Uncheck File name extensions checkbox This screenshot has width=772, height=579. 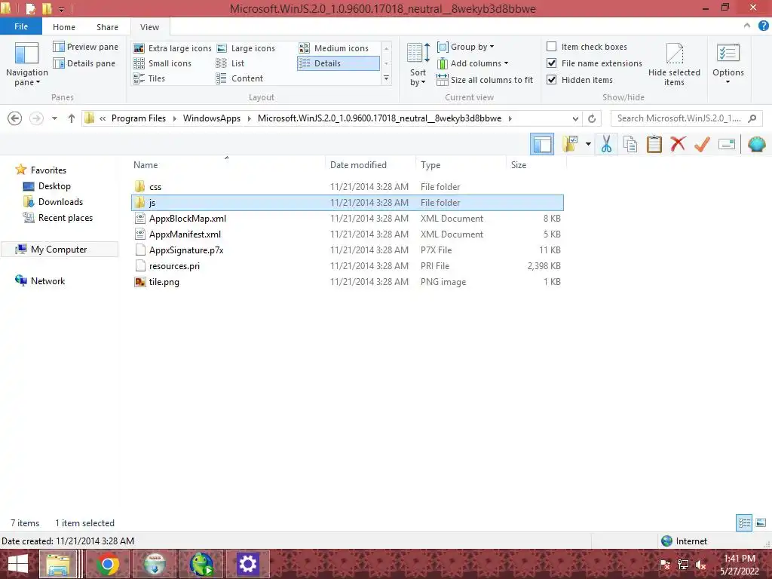click(551, 63)
